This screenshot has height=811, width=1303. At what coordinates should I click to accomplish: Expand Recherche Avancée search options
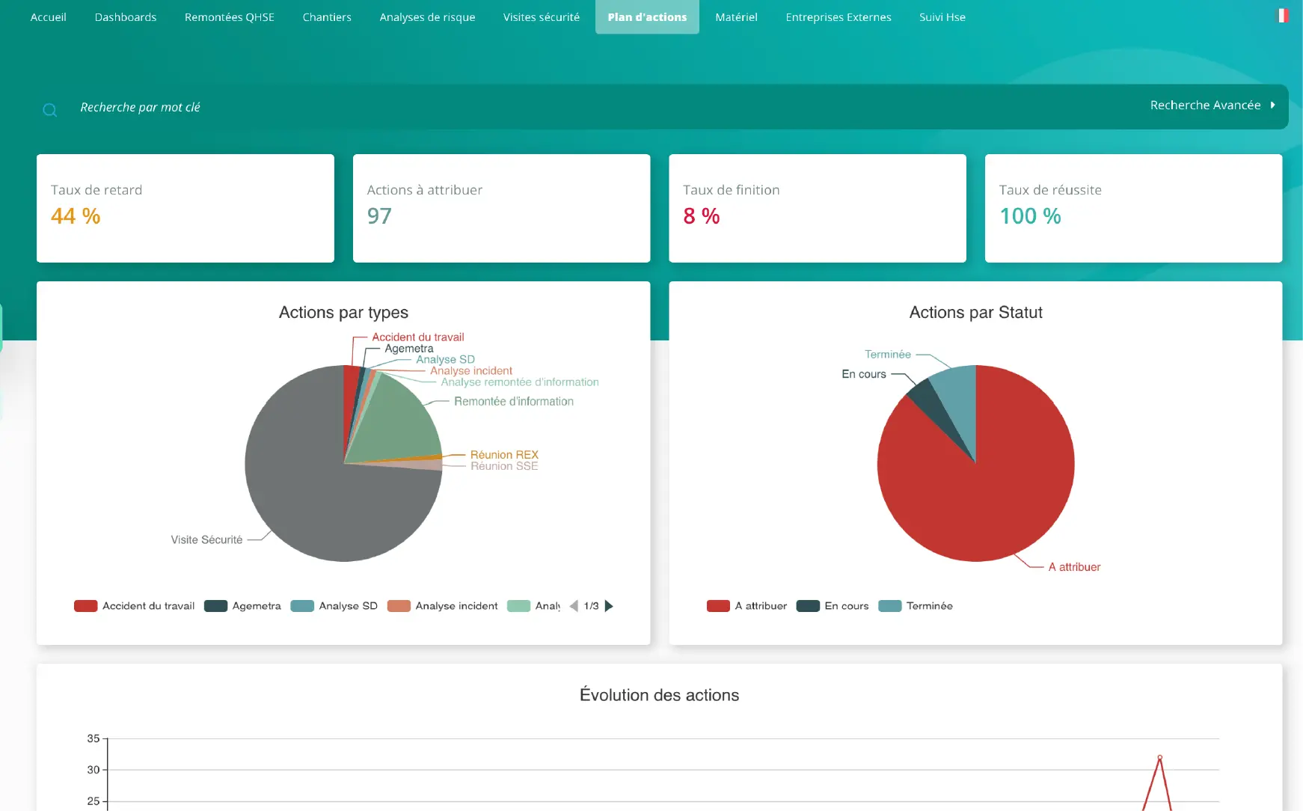pyautogui.click(x=1212, y=105)
